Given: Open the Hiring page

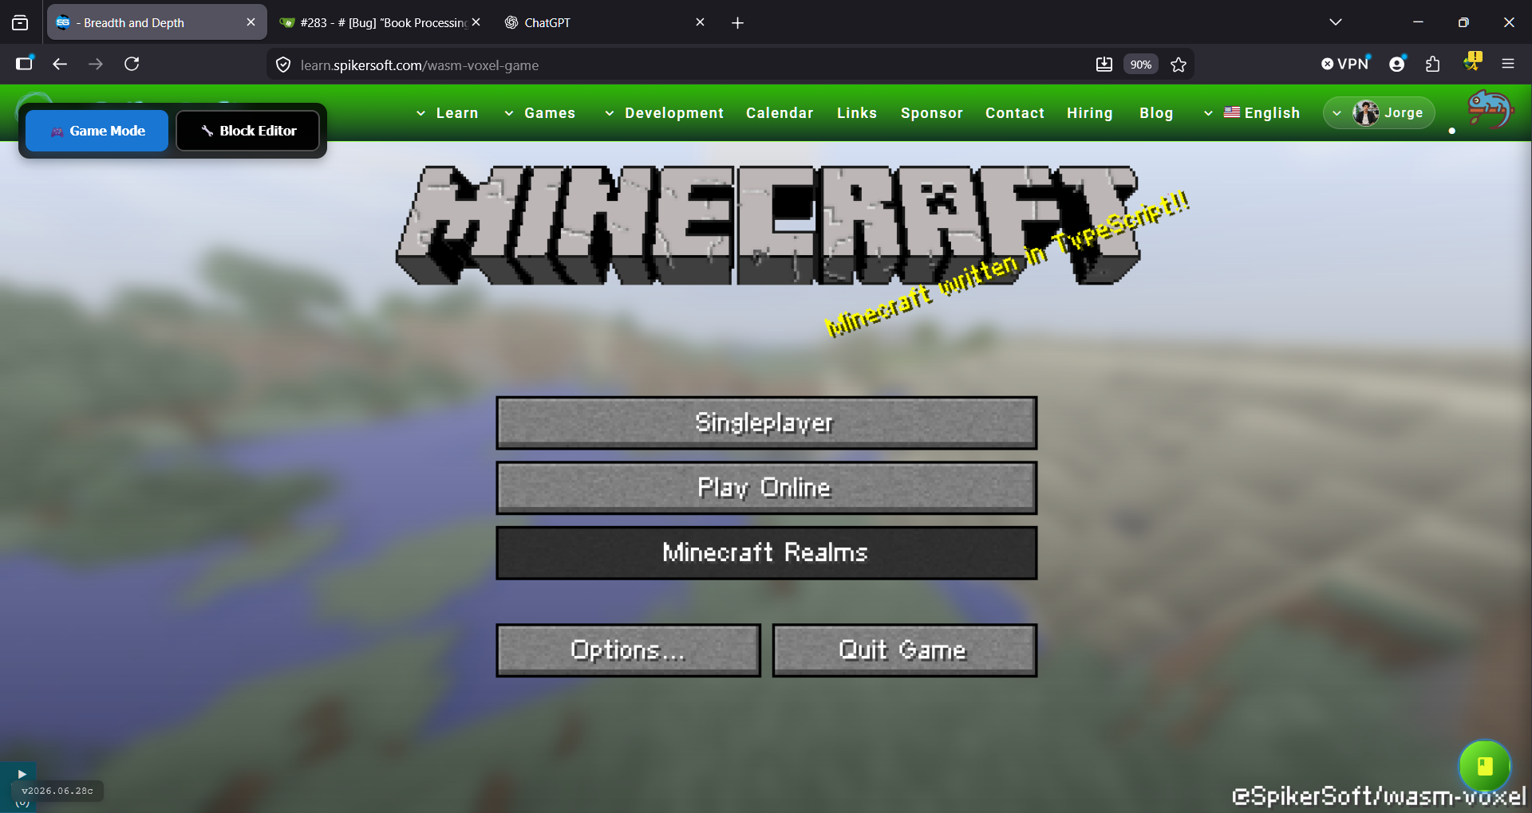Looking at the screenshot, I should 1090,113.
